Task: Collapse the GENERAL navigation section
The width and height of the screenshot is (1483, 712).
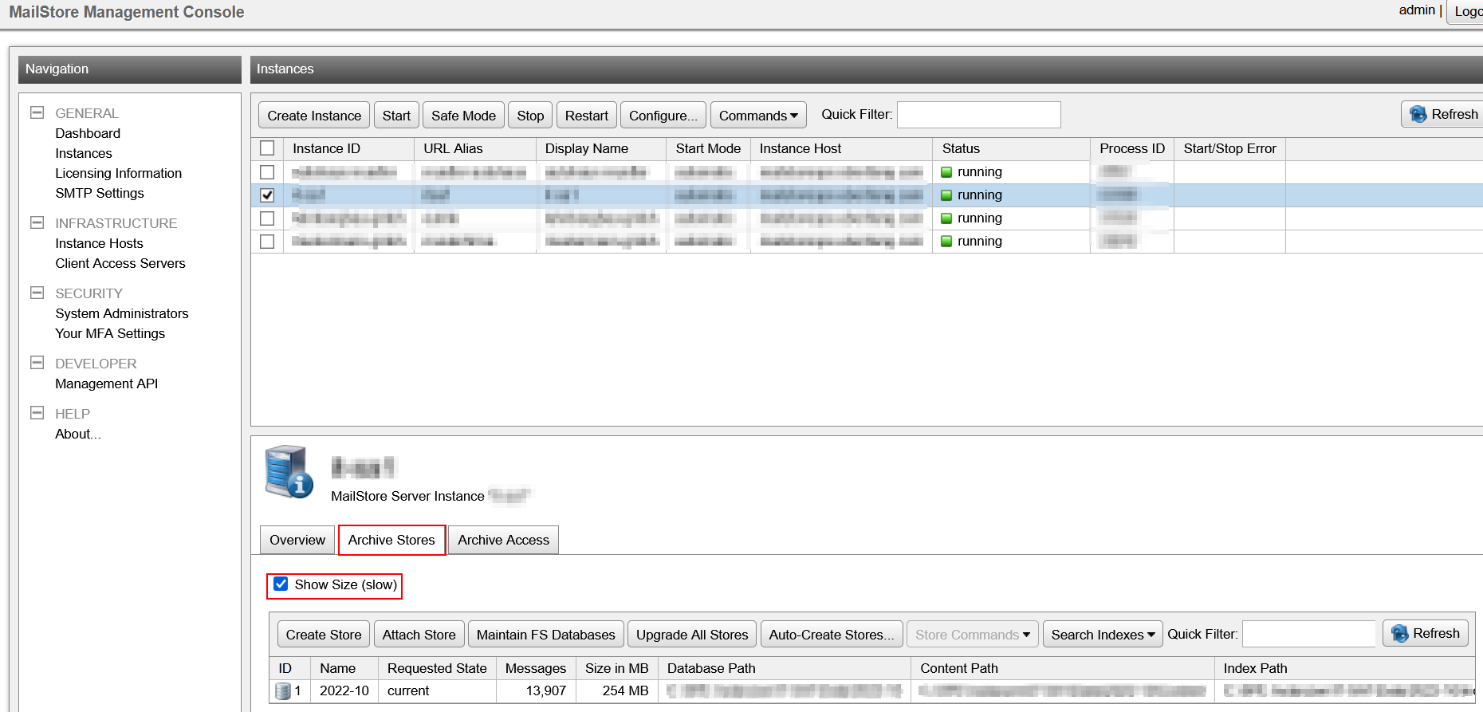Action: tap(37, 112)
